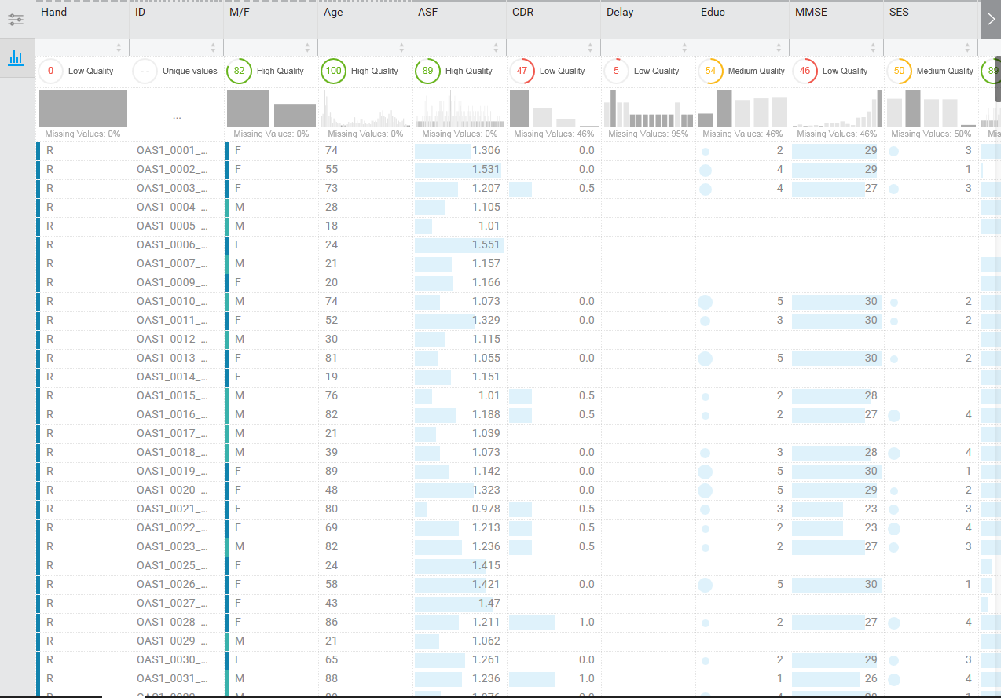Click ASF value 1.551
This screenshot has height=698, width=1001.
486,244
